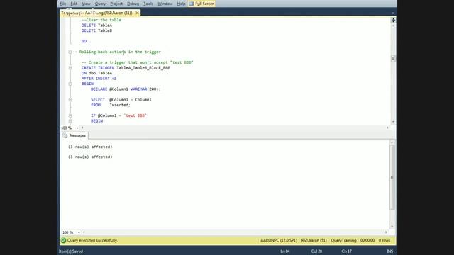Collapse the first BEGIN block outline
The image size is (454, 255).
70,84
